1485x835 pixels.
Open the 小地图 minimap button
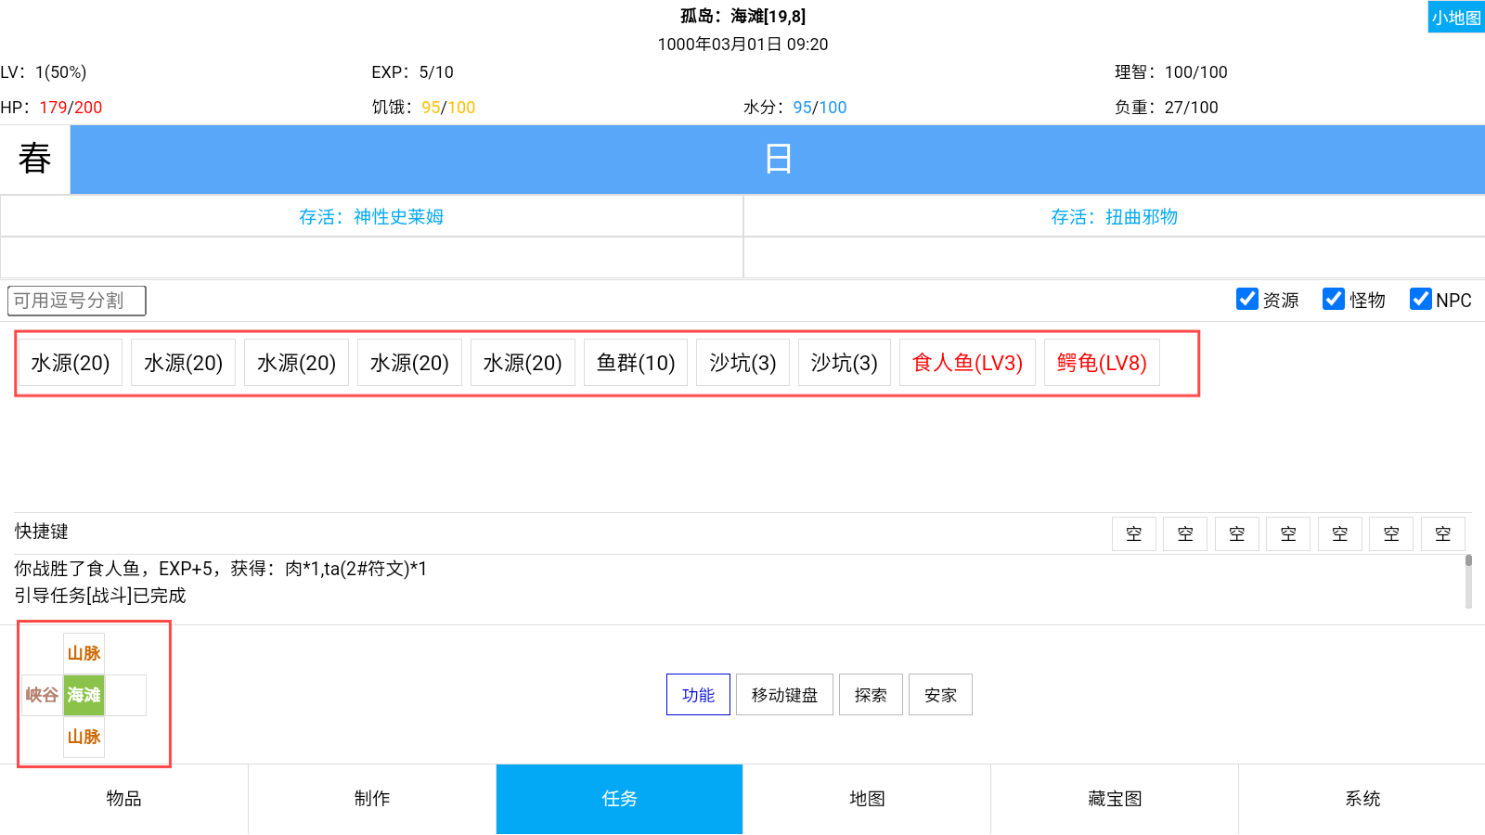(x=1455, y=18)
